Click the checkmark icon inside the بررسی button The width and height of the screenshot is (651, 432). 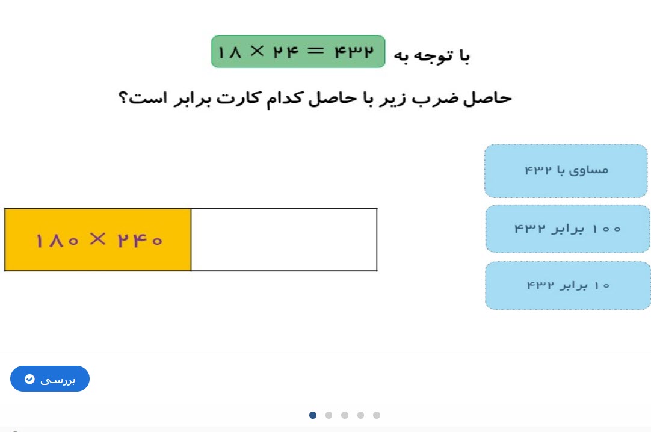29,379
